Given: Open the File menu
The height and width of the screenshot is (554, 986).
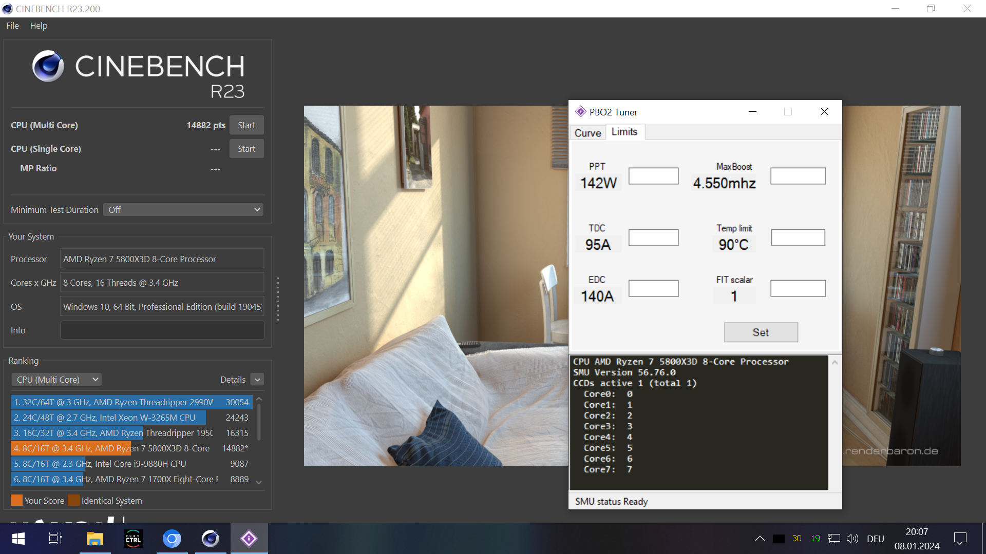Looking at the screenshot, I should pyautogui.click(x=12, y=26).
